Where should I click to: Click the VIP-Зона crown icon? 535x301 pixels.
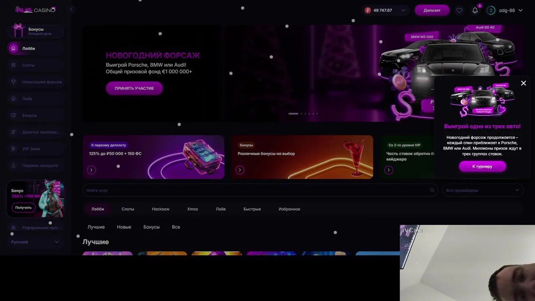click(13, 149)
